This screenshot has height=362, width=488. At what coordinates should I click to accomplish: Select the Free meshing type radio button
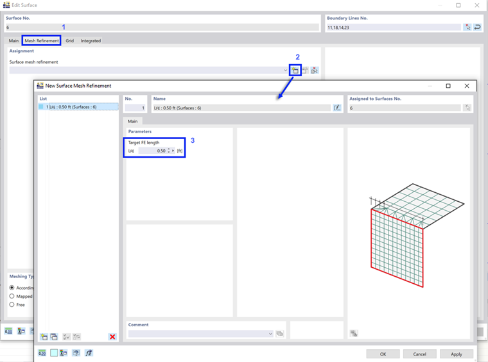[12, 304]
